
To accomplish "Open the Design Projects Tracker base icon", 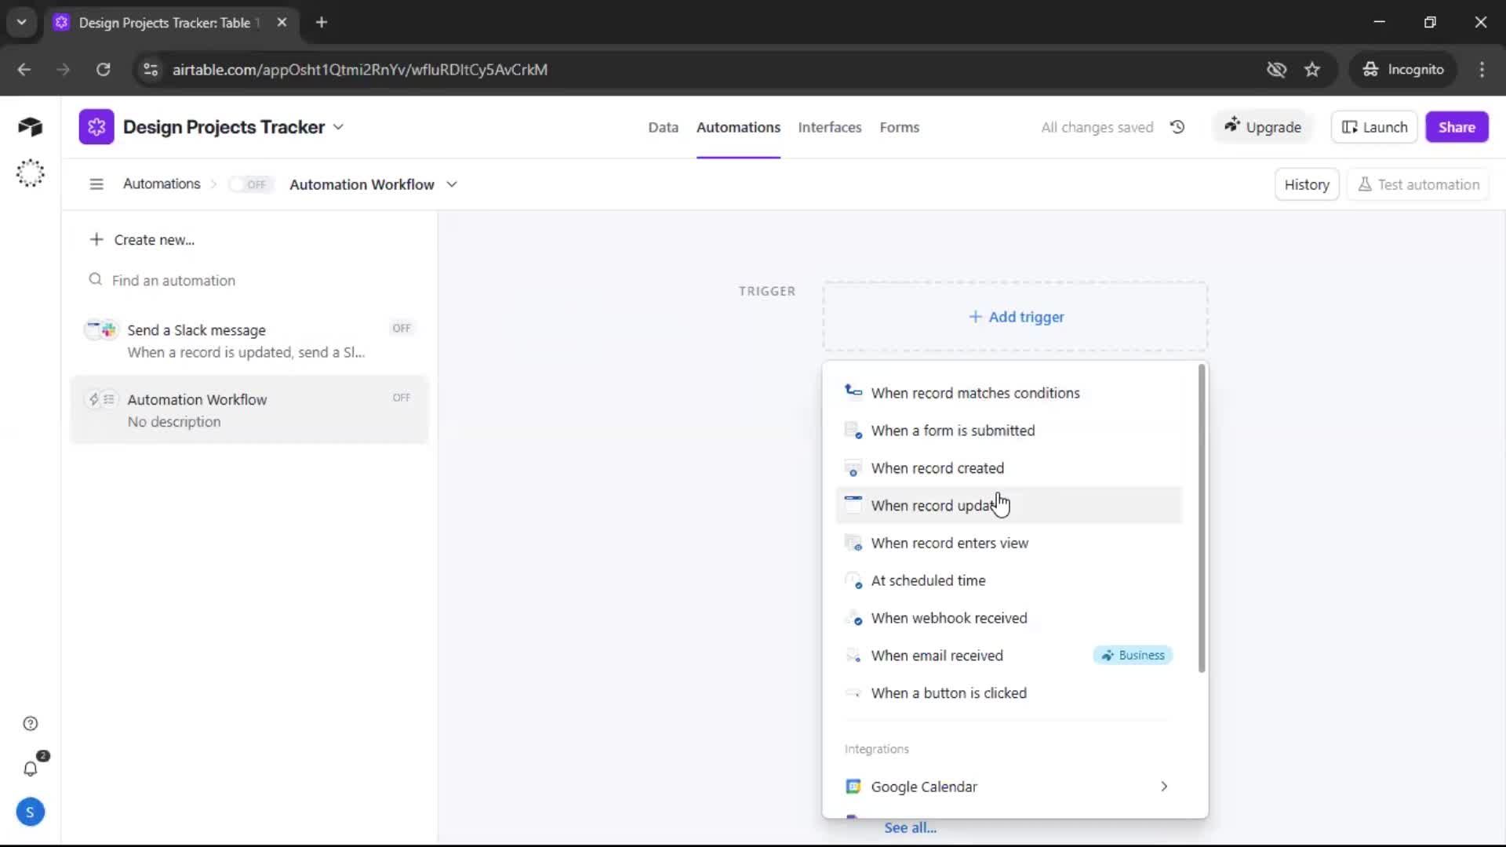I will pyautogui.click(x=96, y=127).
